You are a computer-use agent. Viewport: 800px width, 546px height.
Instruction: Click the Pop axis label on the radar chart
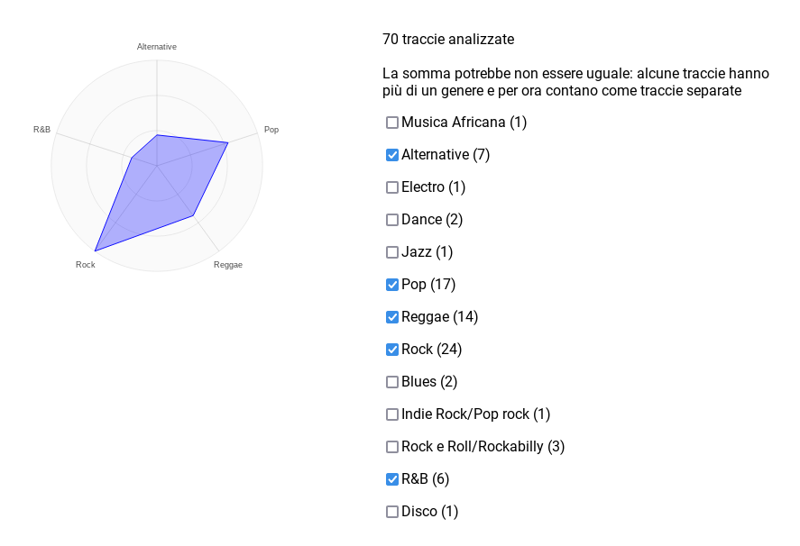(x=271, y=130)
